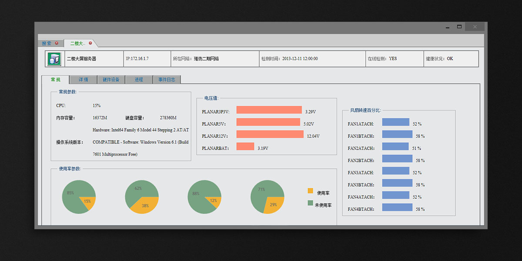Select the 二楼大.. server tab

point(77,43)
